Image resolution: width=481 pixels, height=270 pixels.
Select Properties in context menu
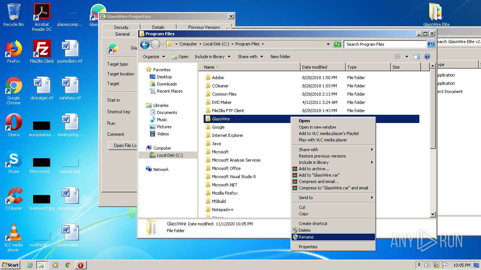[333, 247]
